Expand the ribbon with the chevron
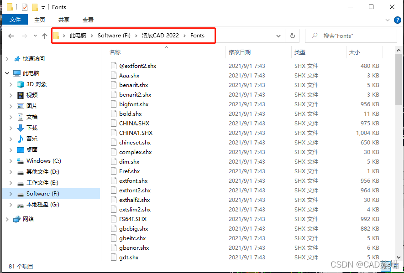 click(x=387, y=20)
